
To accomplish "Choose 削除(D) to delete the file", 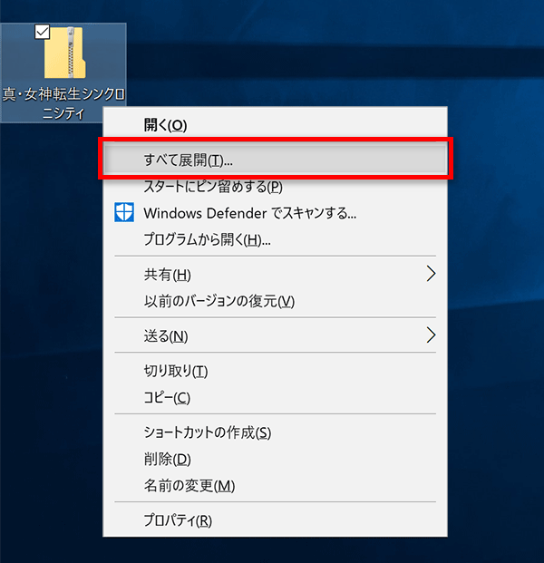I will [x=275, y=459].
